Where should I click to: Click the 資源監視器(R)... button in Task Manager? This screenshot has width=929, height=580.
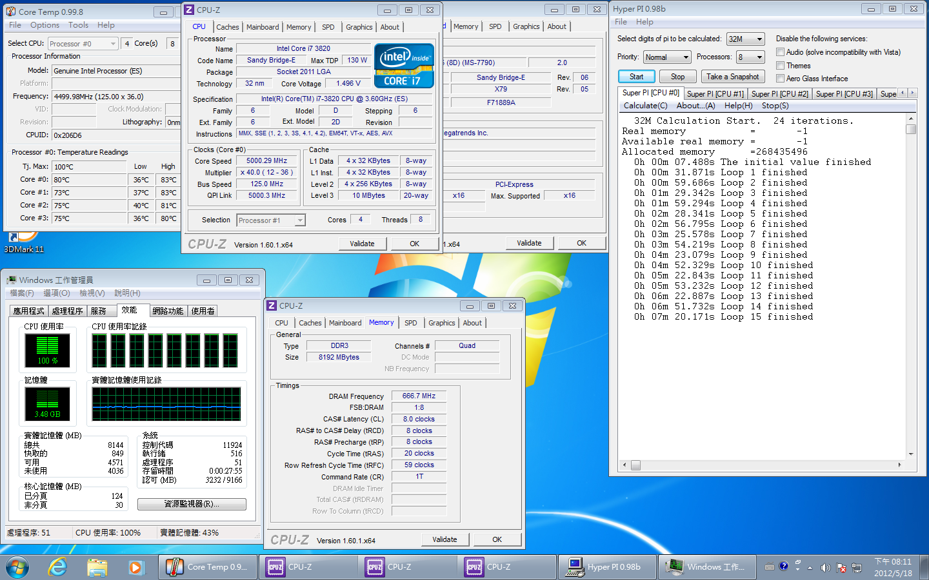[192, 504]
